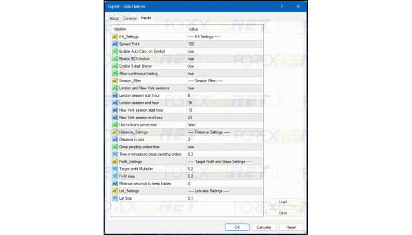The image size is (412, 235).
Task: Toggle Allow continuous trading true value
Action: (191, 73)
